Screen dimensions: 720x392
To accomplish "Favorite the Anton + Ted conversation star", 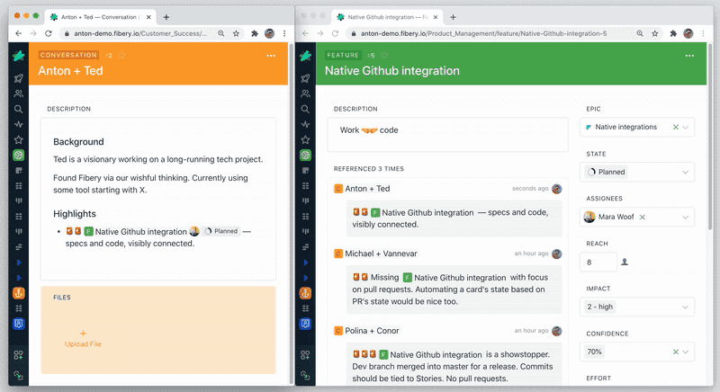I will coord(121,55).
